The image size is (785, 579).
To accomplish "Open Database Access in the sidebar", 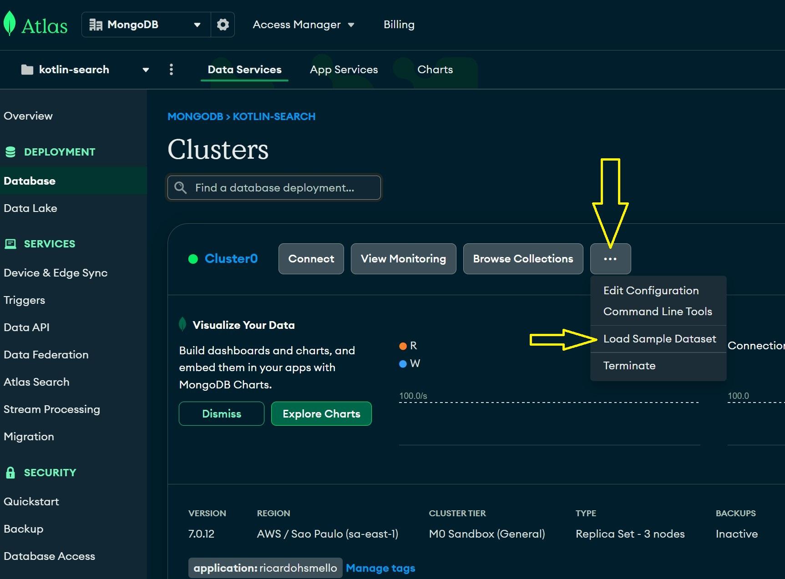I will [x=49, y=556].
